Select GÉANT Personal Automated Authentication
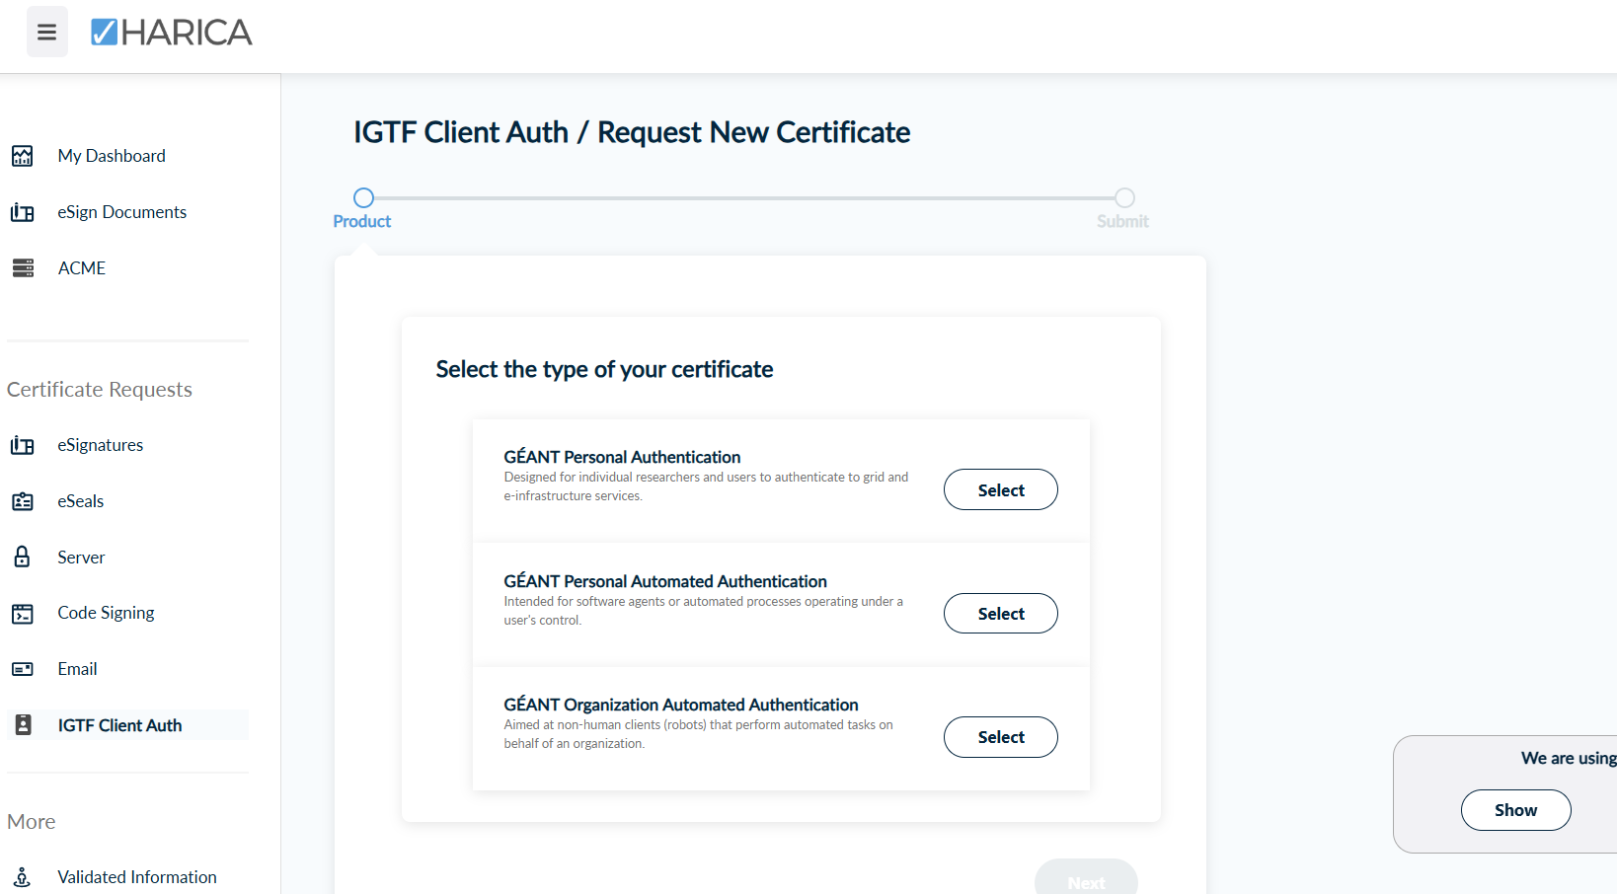Image resolution: width=1617 pixels, height=894 pixels. point(1001,614)
